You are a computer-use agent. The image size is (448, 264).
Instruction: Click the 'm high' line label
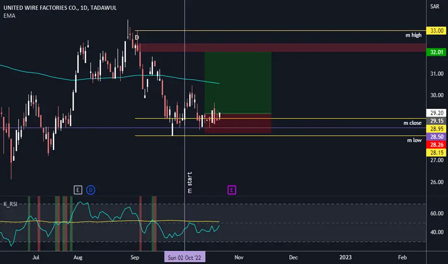click(413, 35)
